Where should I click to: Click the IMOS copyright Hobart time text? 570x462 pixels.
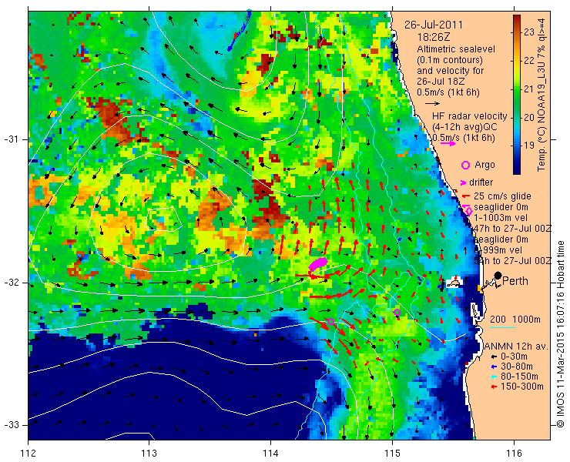[x=560, y=333]
